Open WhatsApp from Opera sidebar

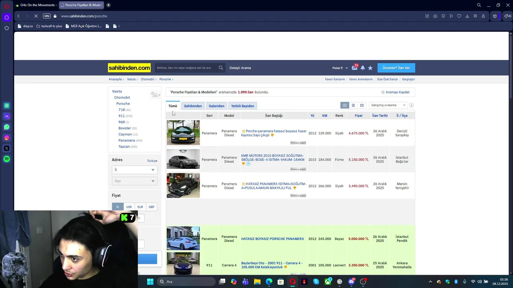click(7, 127)
